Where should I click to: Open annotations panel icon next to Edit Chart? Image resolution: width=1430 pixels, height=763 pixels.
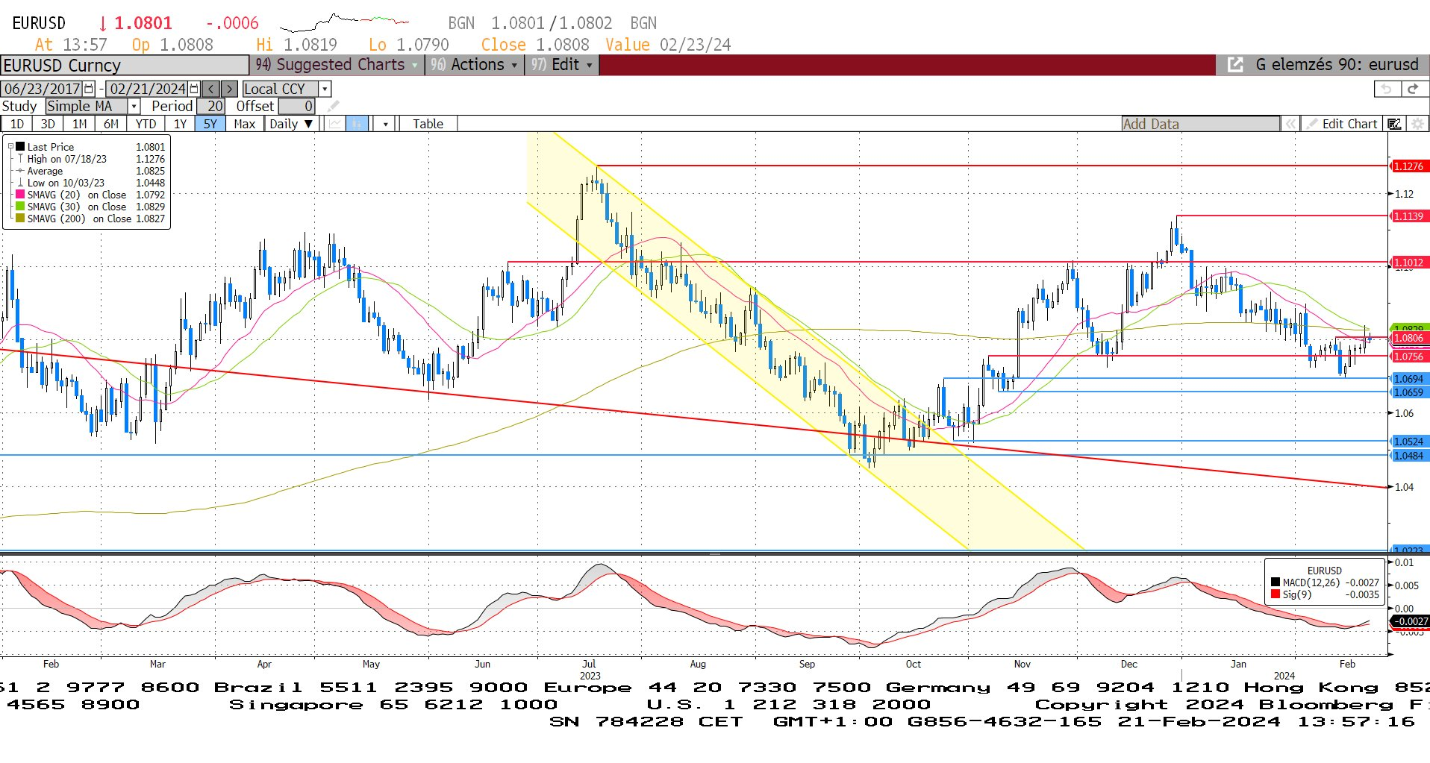(x=1394, y=124)
